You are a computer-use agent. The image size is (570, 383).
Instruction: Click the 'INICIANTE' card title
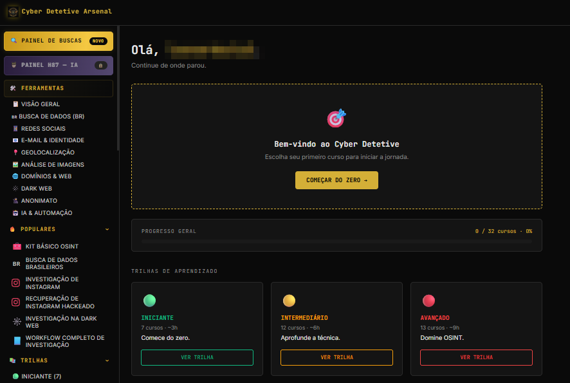point(158,317)
